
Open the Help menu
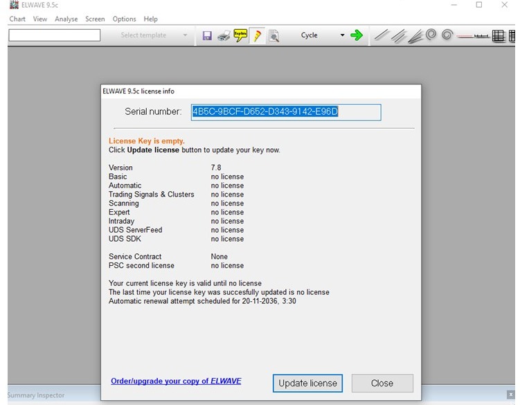(x=150, y=19)
